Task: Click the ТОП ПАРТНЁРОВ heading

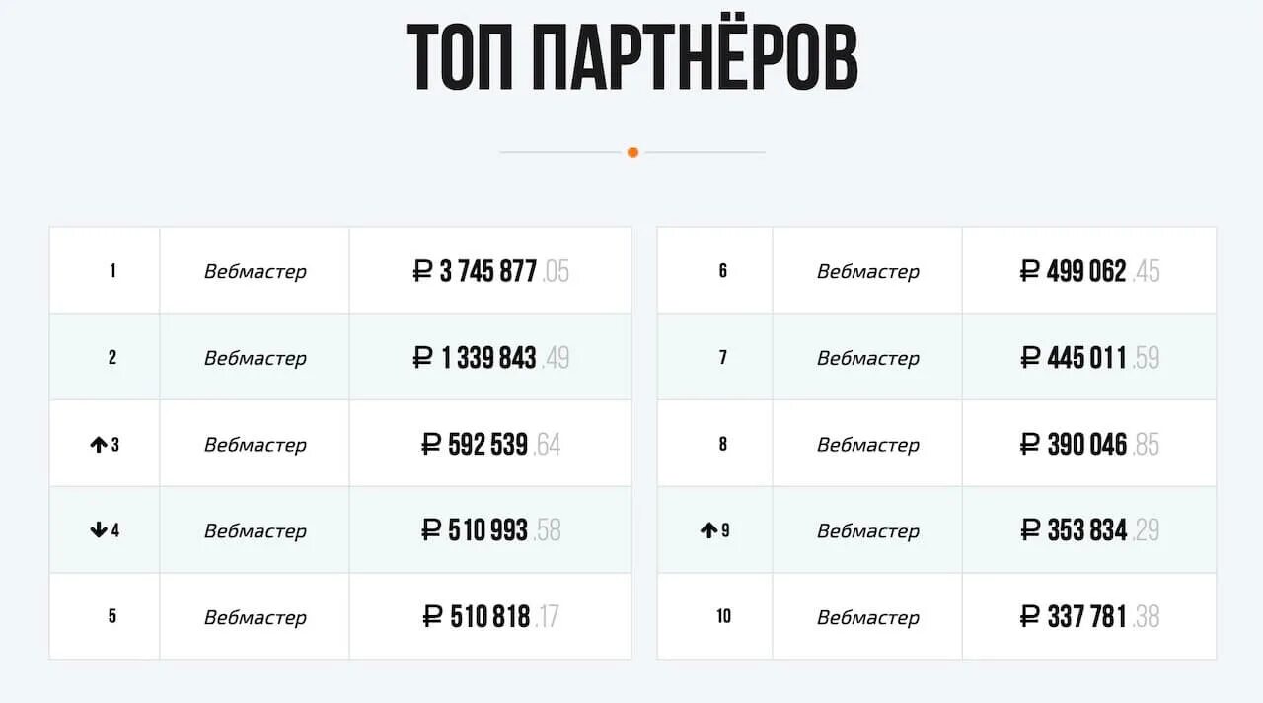Action: tap(631, 59)
